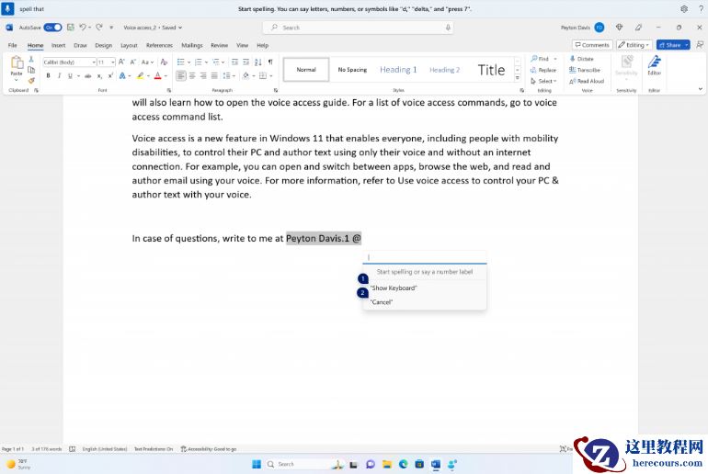Toggle the AutoSave switch
708x474 pixels.
pyautogui.click(x=52, y=28)
